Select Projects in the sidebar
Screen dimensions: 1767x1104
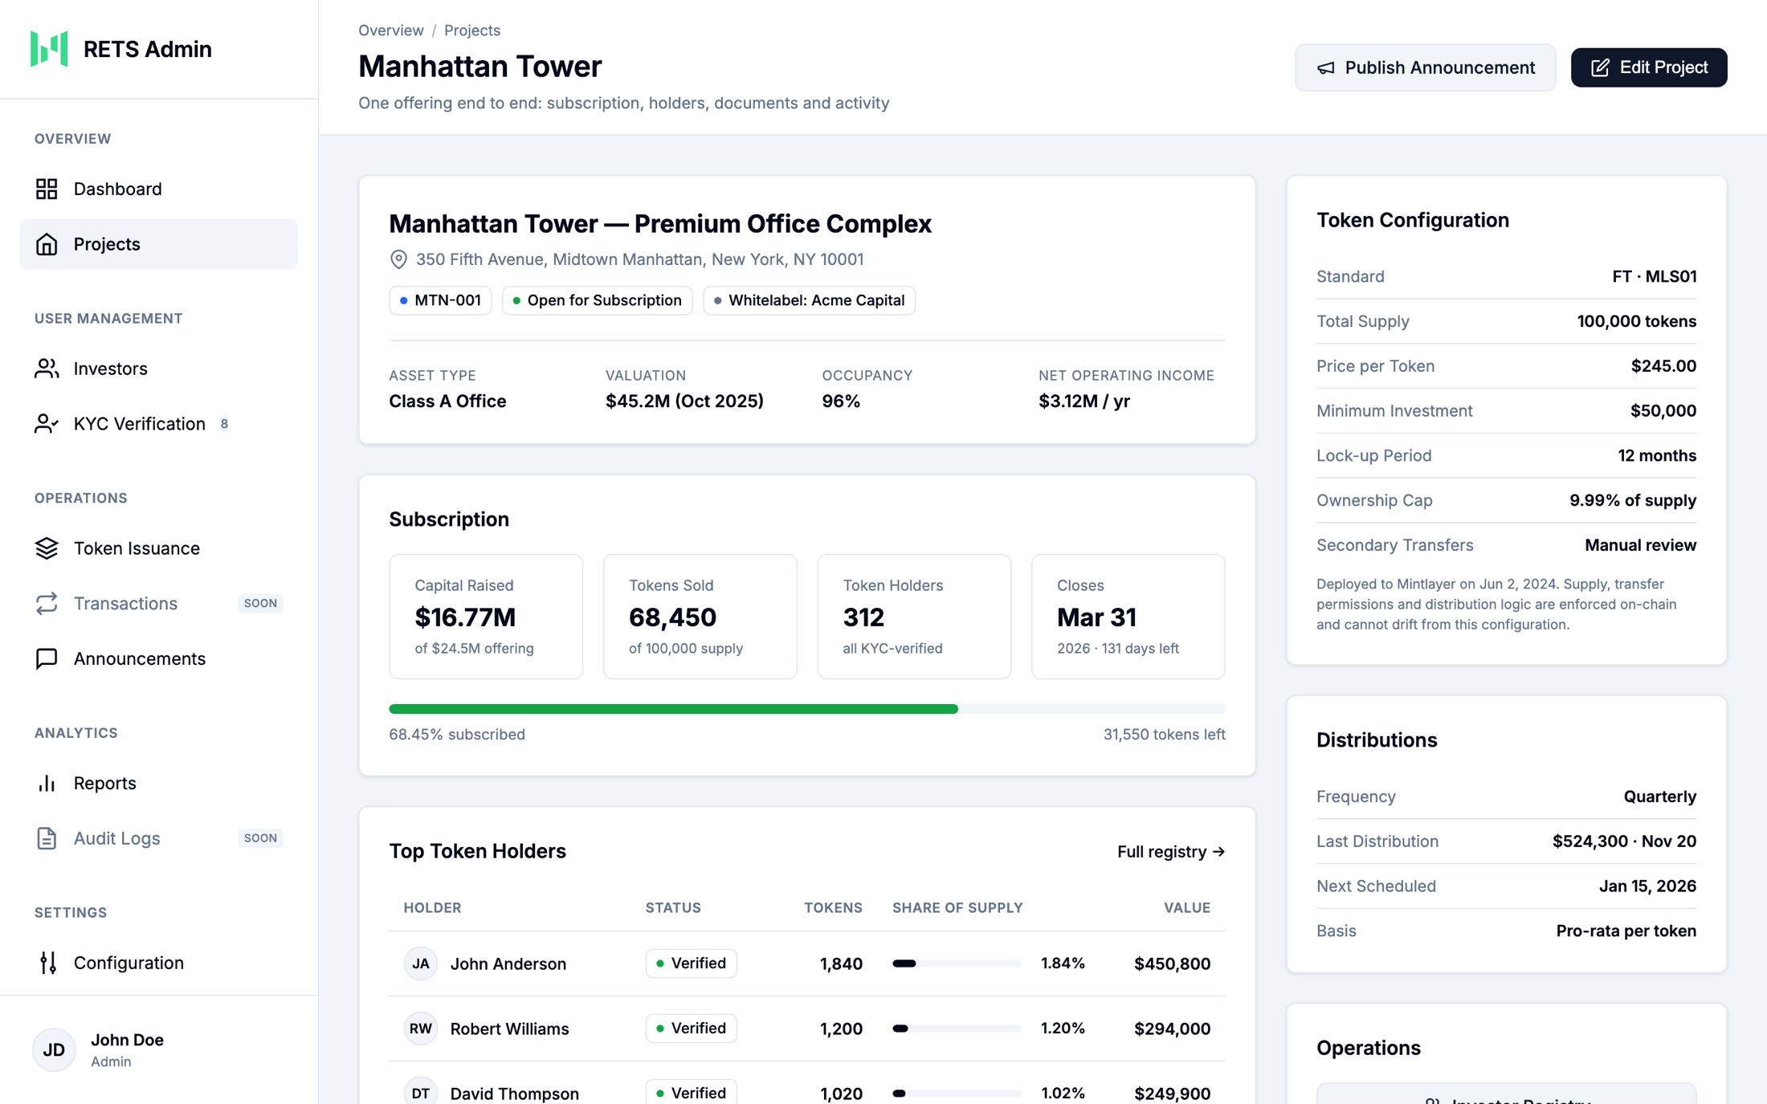coord(159,244)
